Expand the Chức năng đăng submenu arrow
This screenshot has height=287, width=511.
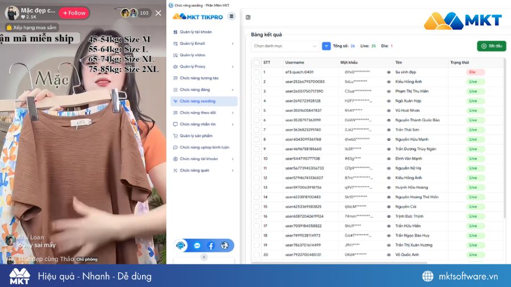click(233, 90)
